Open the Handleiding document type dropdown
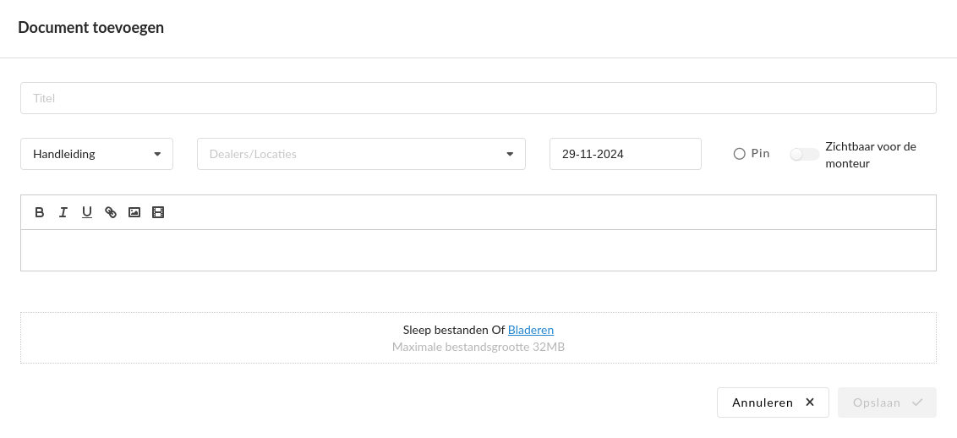957x438 pixels. click(x=96, y=154)
